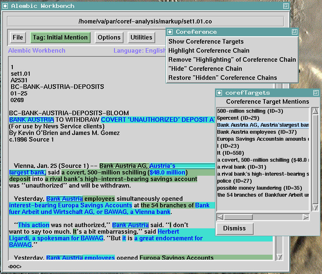Click the up arrow of target list scrollbar
This screenshot has width=322, height=274.
(x=315, y=111)
